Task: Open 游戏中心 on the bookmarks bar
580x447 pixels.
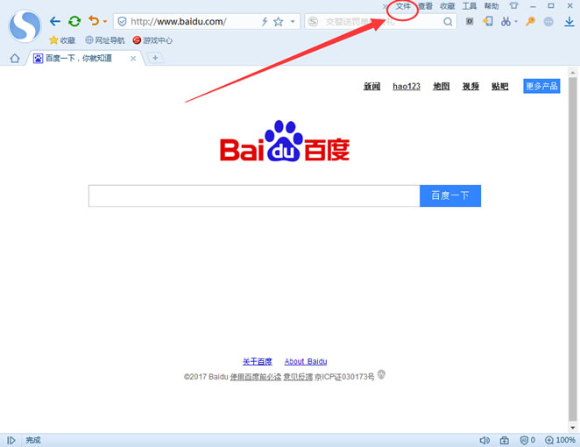Action: point(152,40)
